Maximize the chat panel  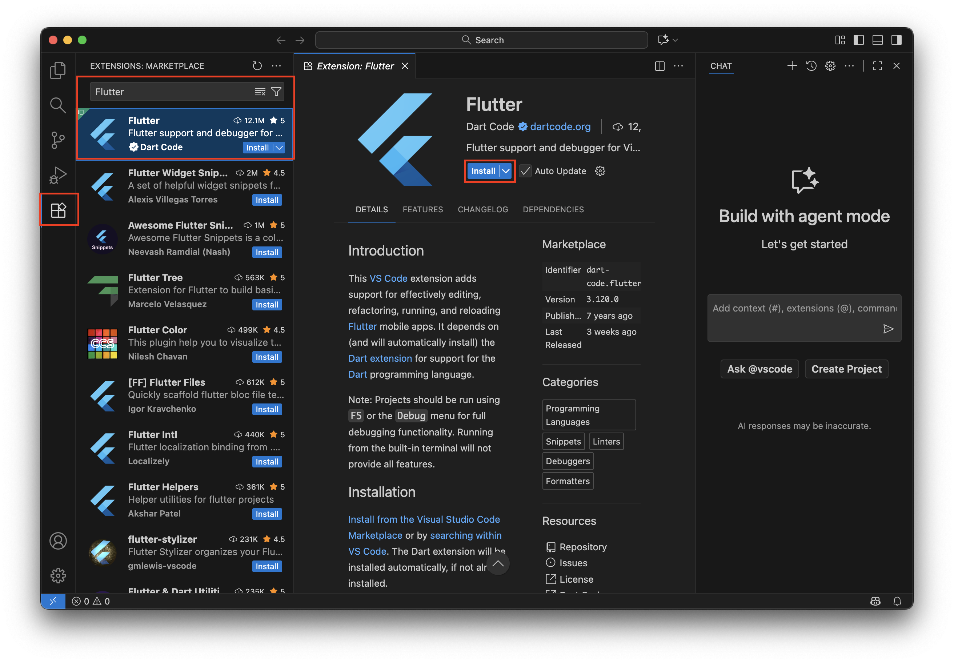[878, 66]
